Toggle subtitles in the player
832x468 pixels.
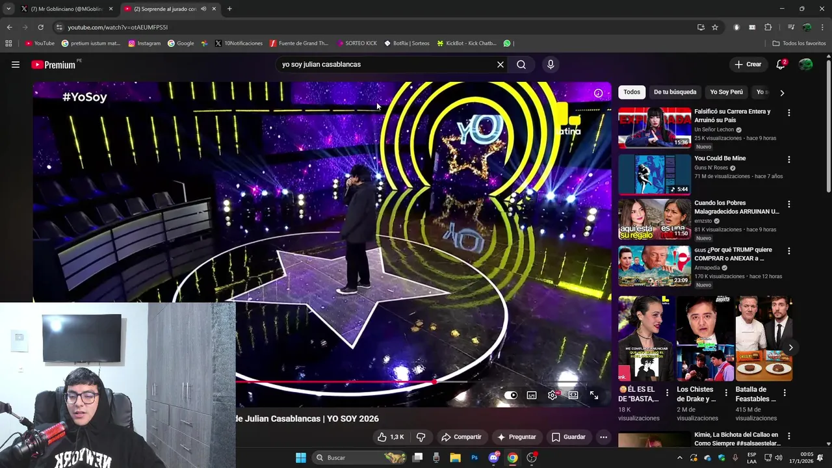tap(532, 395)
